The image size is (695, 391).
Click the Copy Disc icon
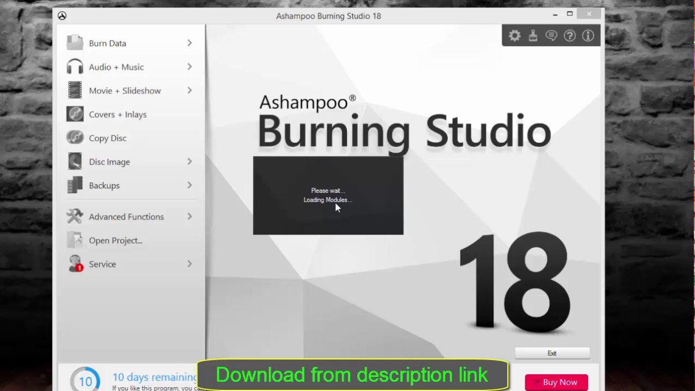click(75, 138)
